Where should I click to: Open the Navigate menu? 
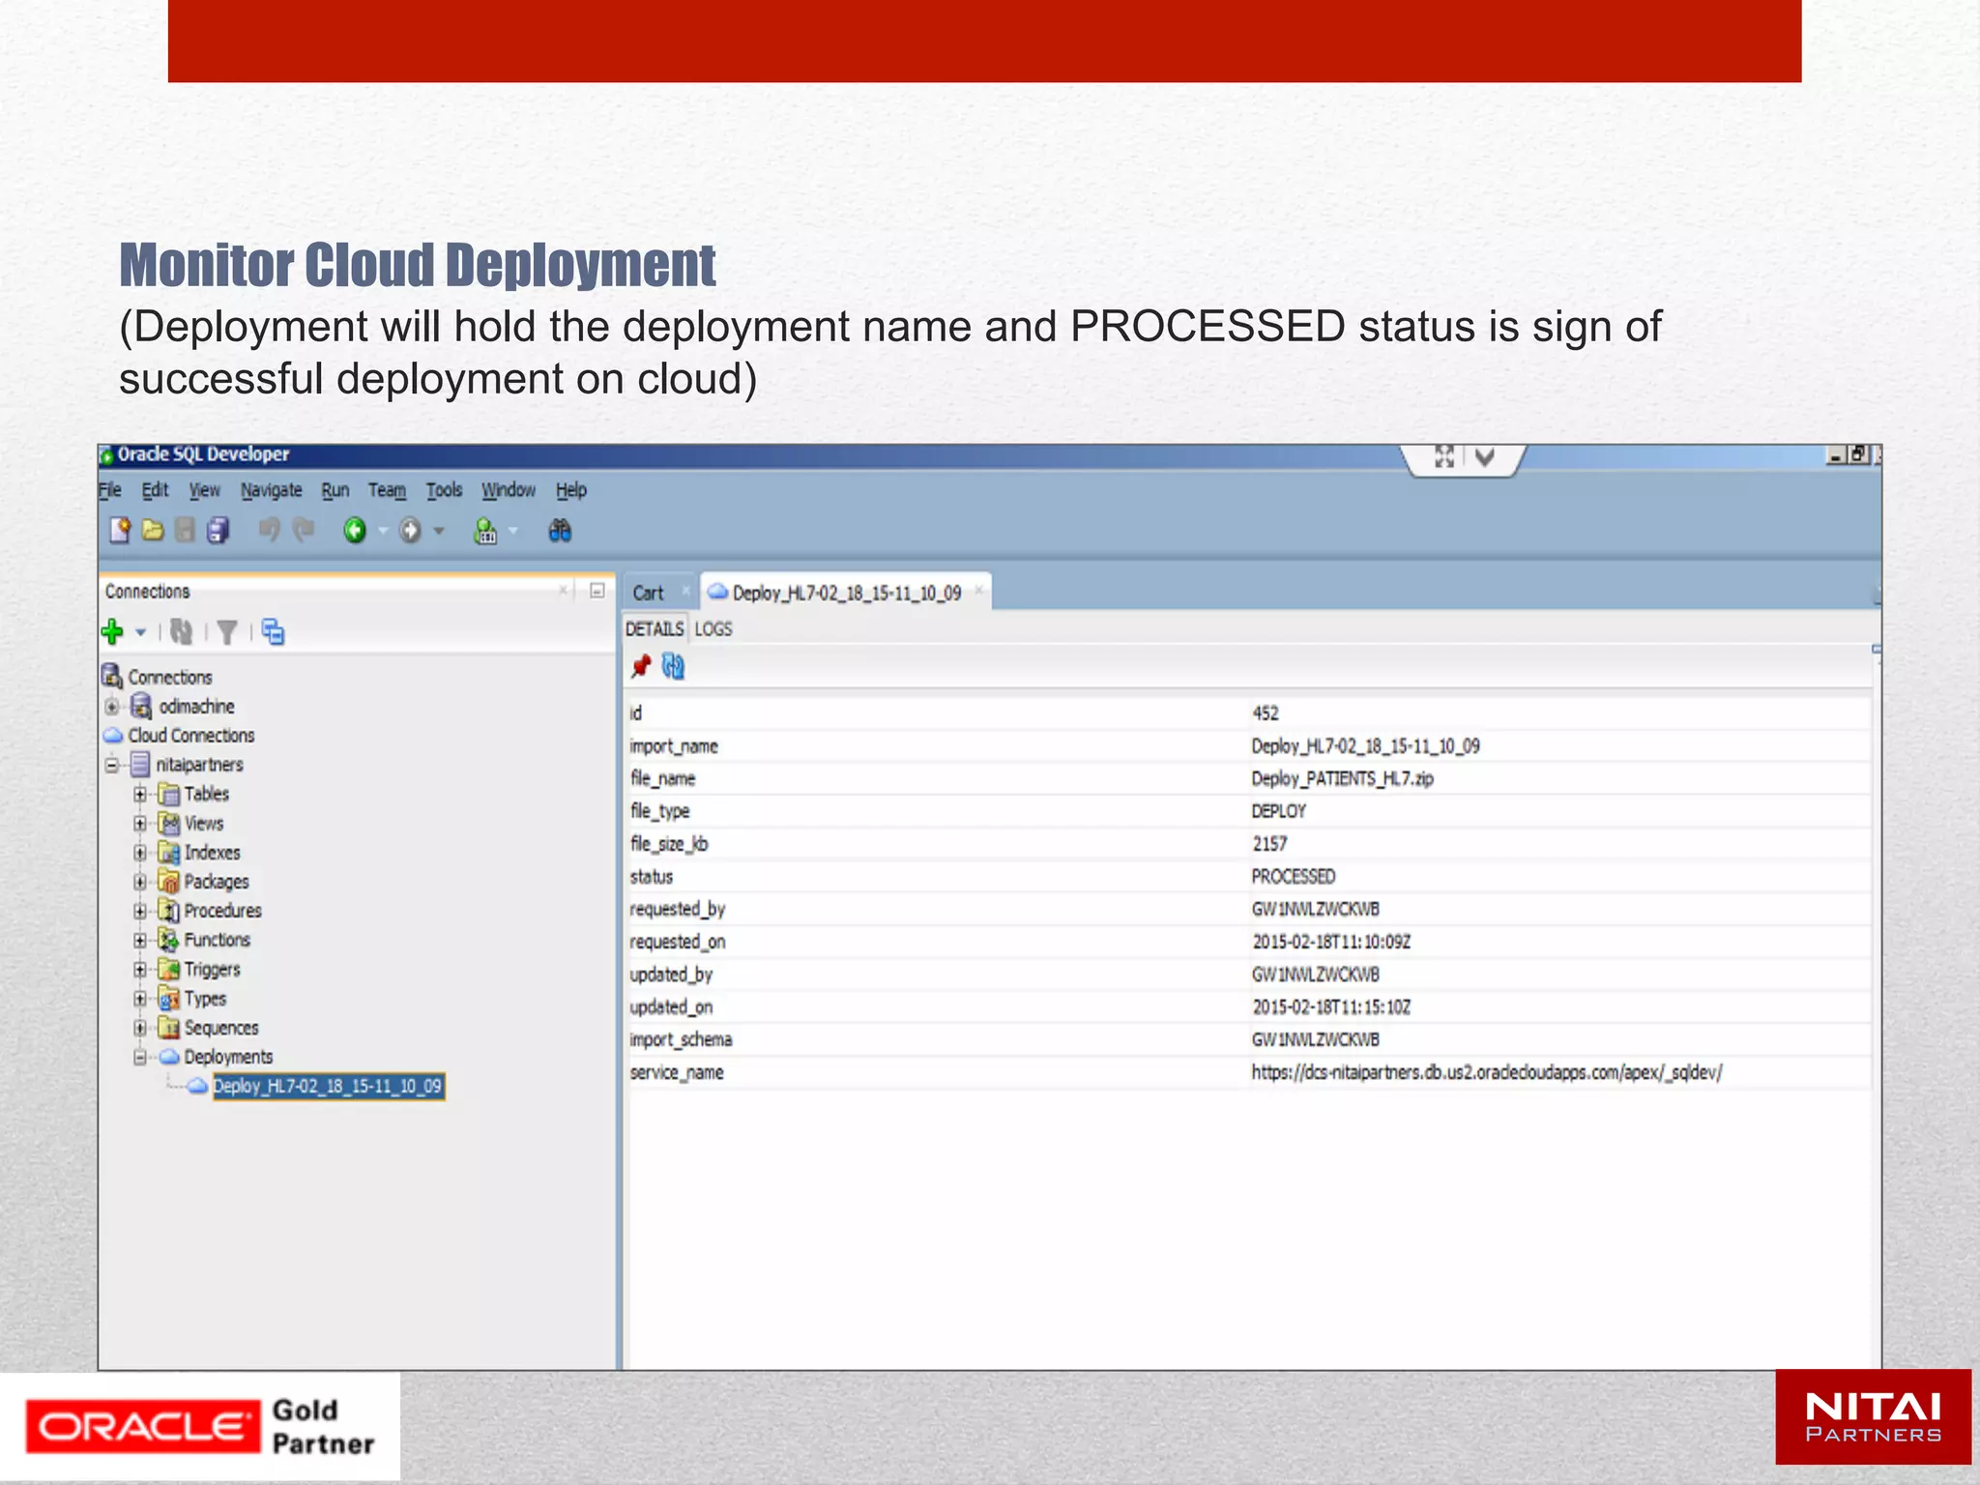271,490
